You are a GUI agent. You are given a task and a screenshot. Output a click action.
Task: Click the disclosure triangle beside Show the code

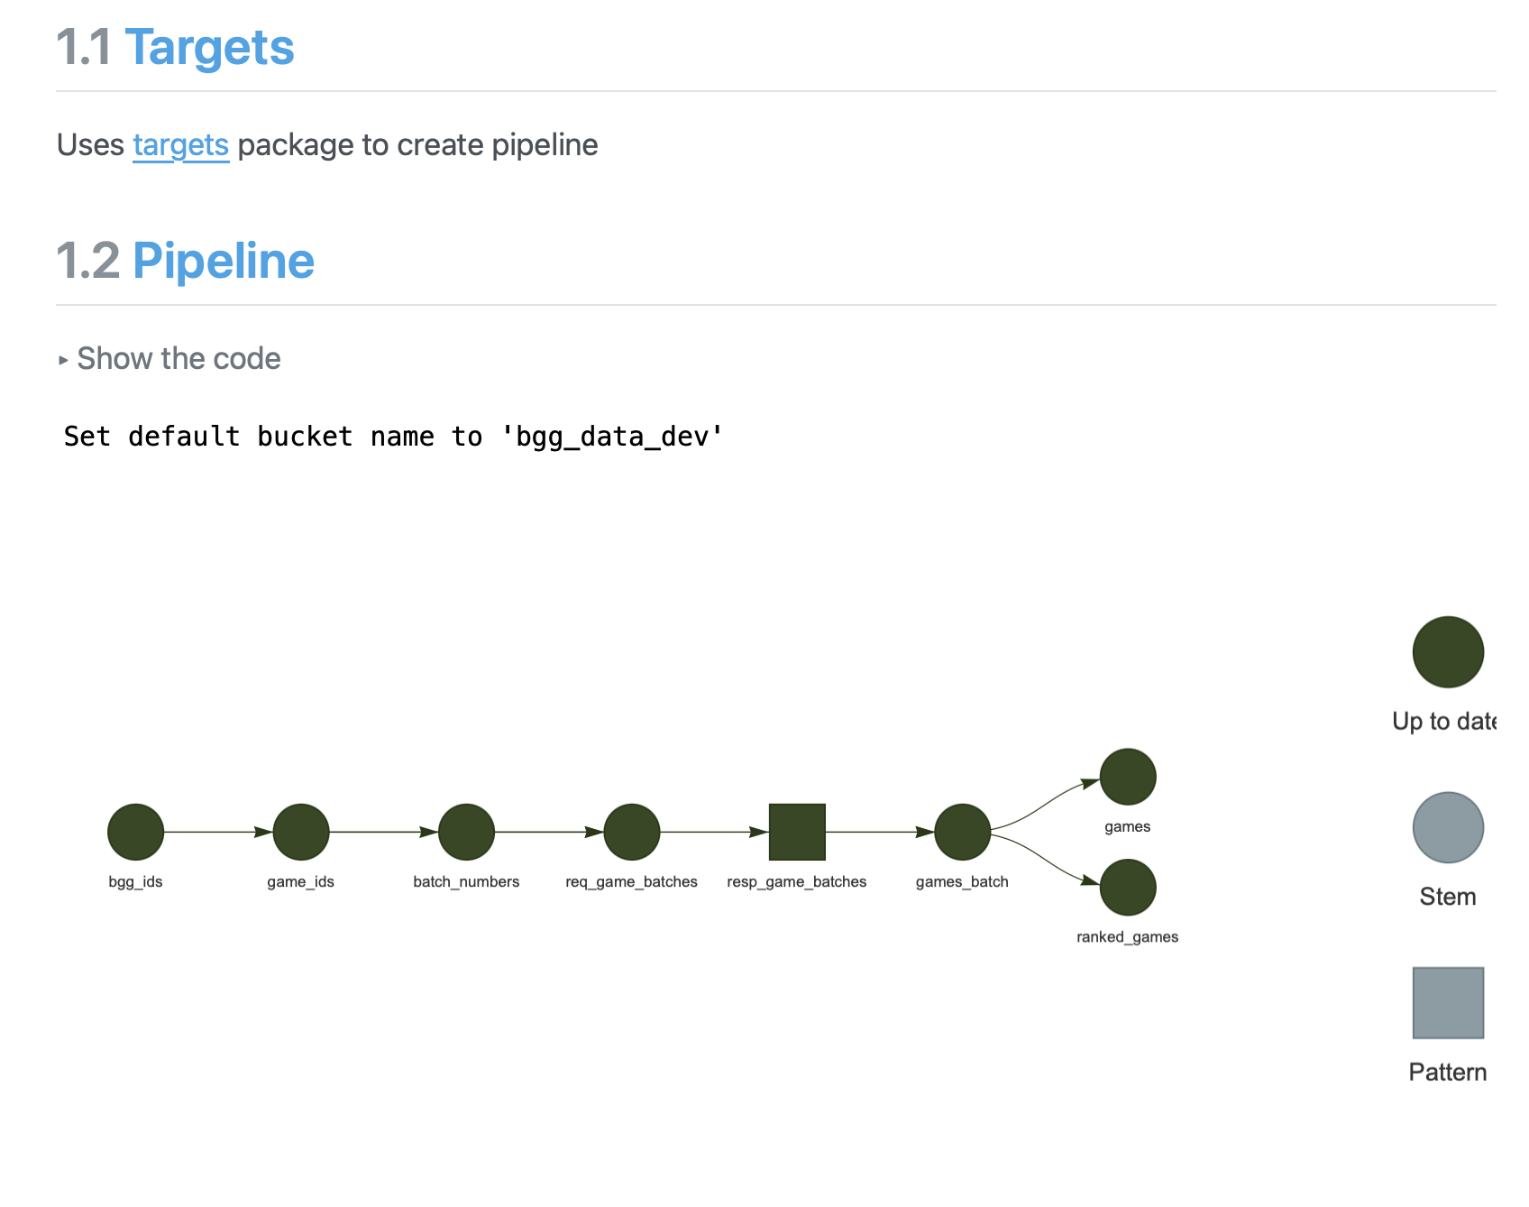pyautogui.click(x=63, y=360)
